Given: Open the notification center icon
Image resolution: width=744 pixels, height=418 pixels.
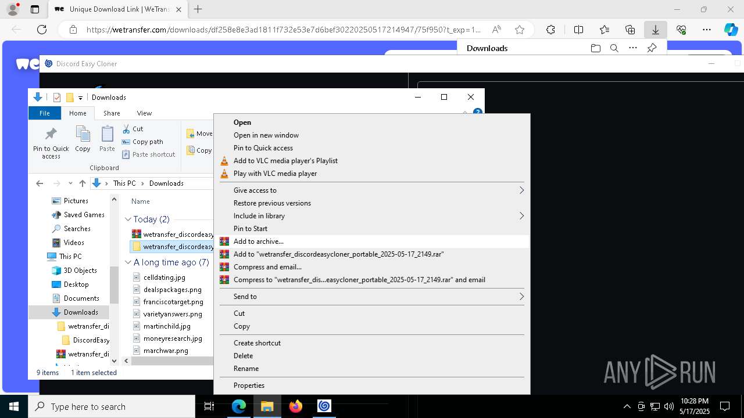Looking at the screenshot, I should tap(725, 406).
